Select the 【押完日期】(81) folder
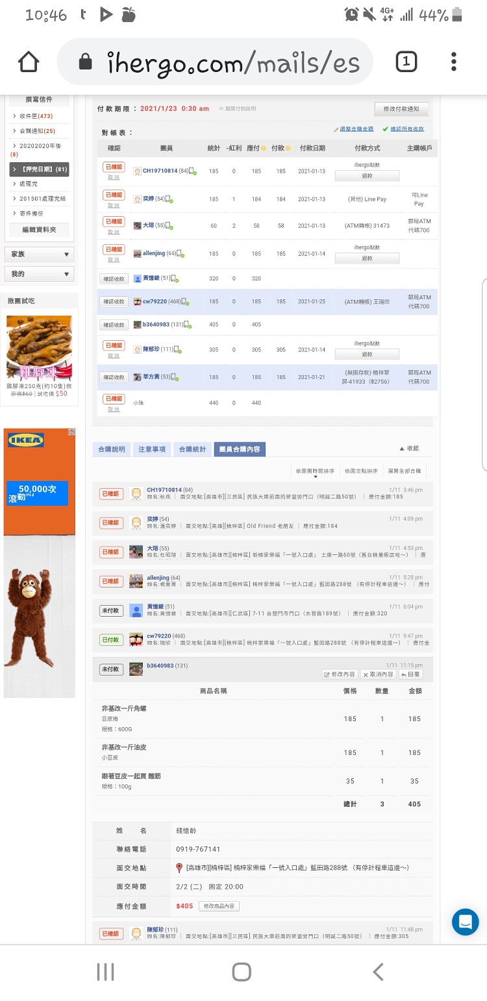487x1001 pixels. pos(39,169)
